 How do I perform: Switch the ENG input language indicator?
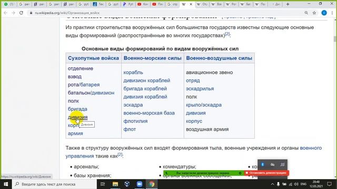303,184
